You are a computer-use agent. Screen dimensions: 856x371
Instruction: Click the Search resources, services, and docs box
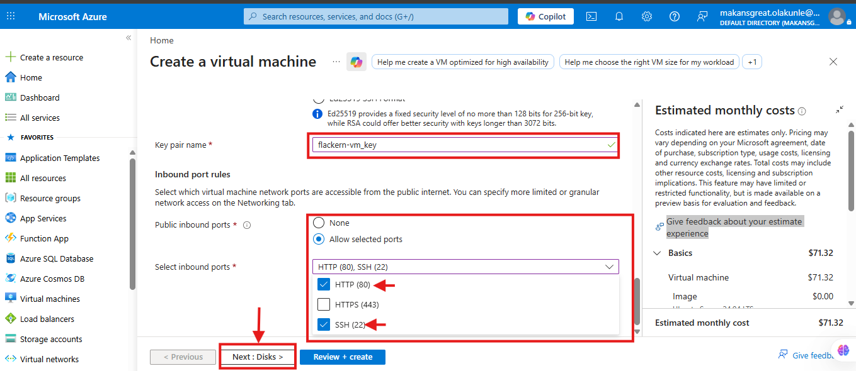(x=376, y=16)
